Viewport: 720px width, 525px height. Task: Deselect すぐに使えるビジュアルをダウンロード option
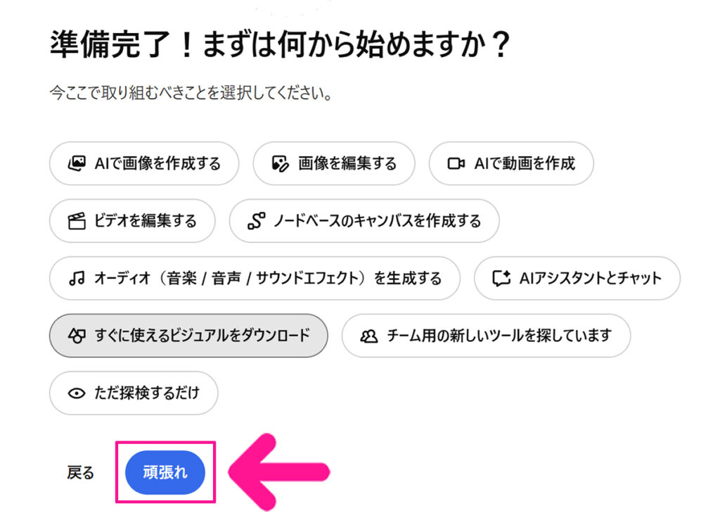pos(188,336)
